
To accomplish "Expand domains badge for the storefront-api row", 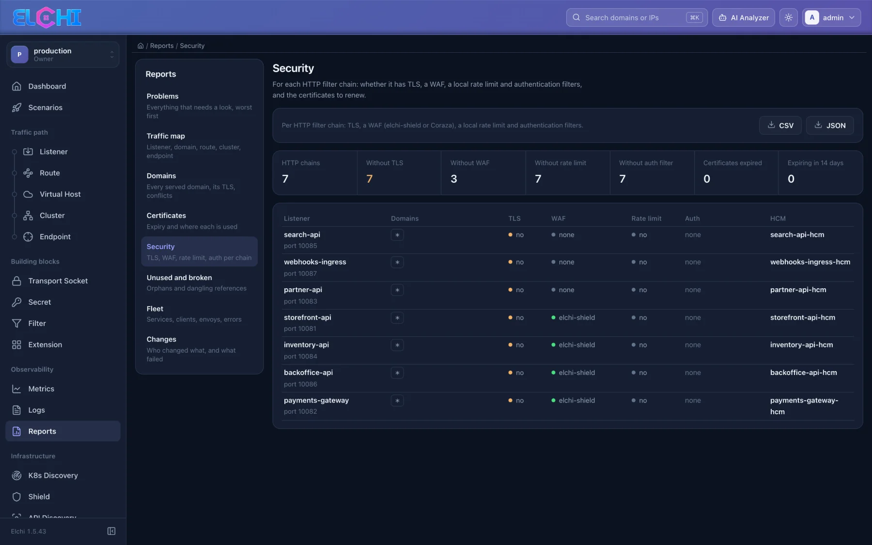I will [x=397, y=318].
